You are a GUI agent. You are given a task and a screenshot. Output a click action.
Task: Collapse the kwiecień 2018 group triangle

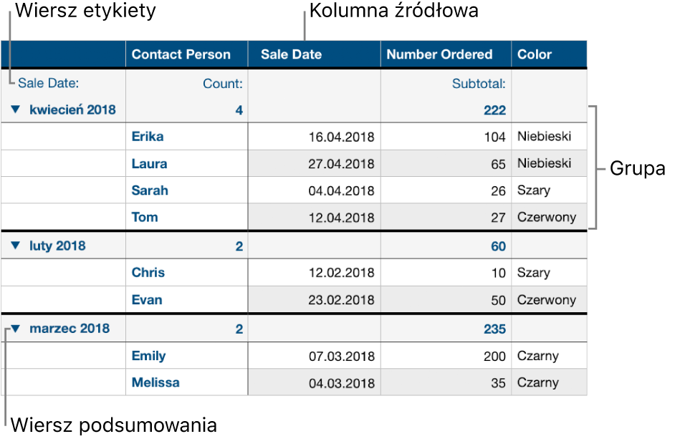click(16, 110)
